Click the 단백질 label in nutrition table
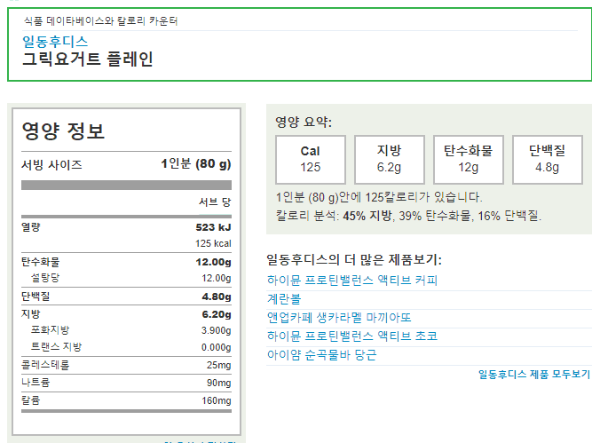 point(36,297)
